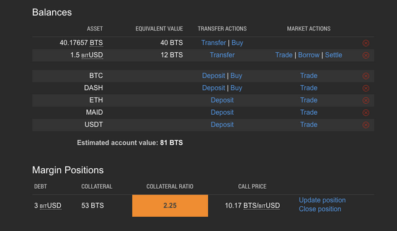This screenshot has height=231, width=397.
Task: Open Borrow for bitUSD
Action: click(309, 55)
